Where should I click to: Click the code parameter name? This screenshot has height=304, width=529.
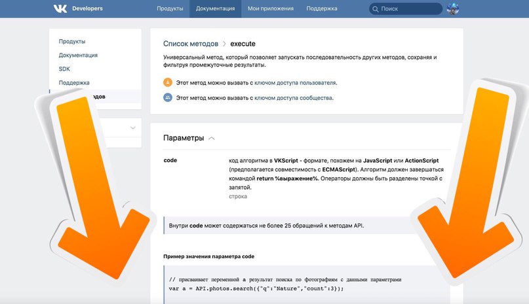click(x=170, y=160)
